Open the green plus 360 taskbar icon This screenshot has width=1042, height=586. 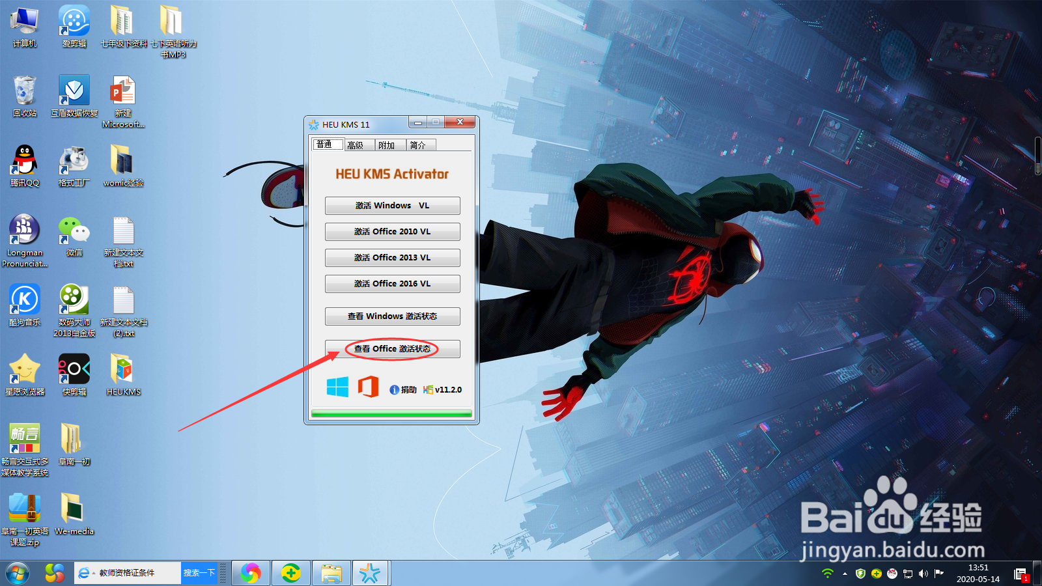pos(291,573)
